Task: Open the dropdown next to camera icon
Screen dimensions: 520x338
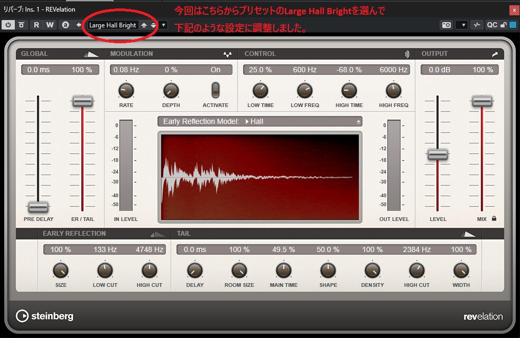Action: tap(462, 25)
